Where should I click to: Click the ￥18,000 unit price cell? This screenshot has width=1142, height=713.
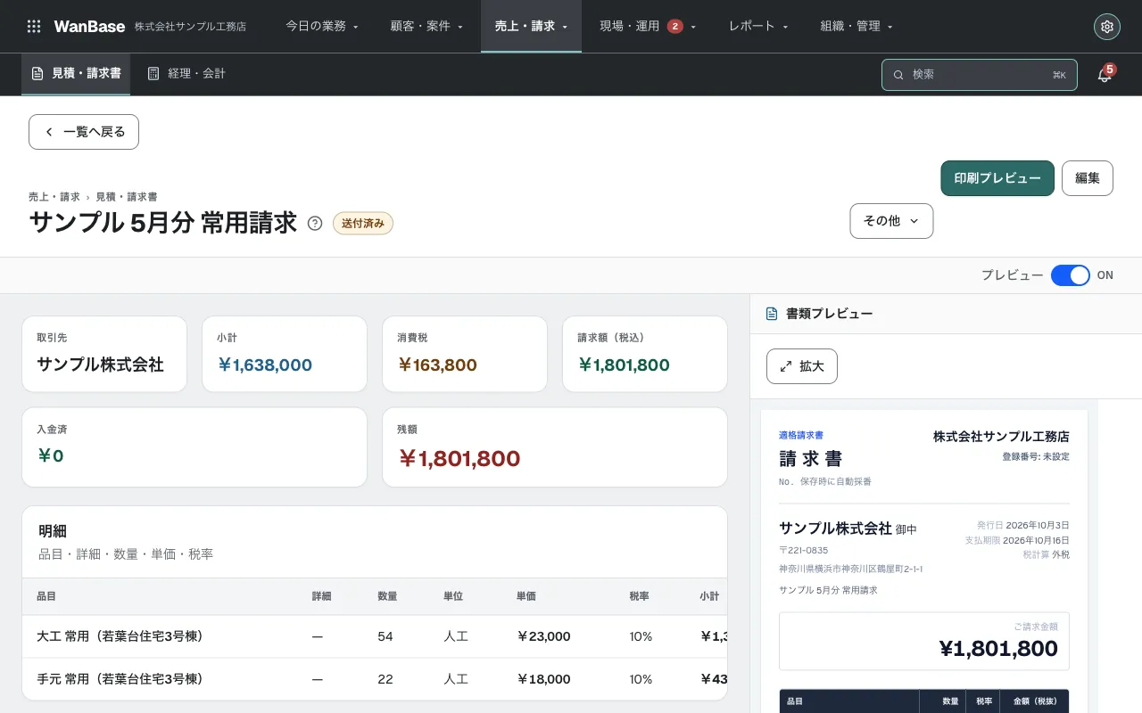point(543,679)
